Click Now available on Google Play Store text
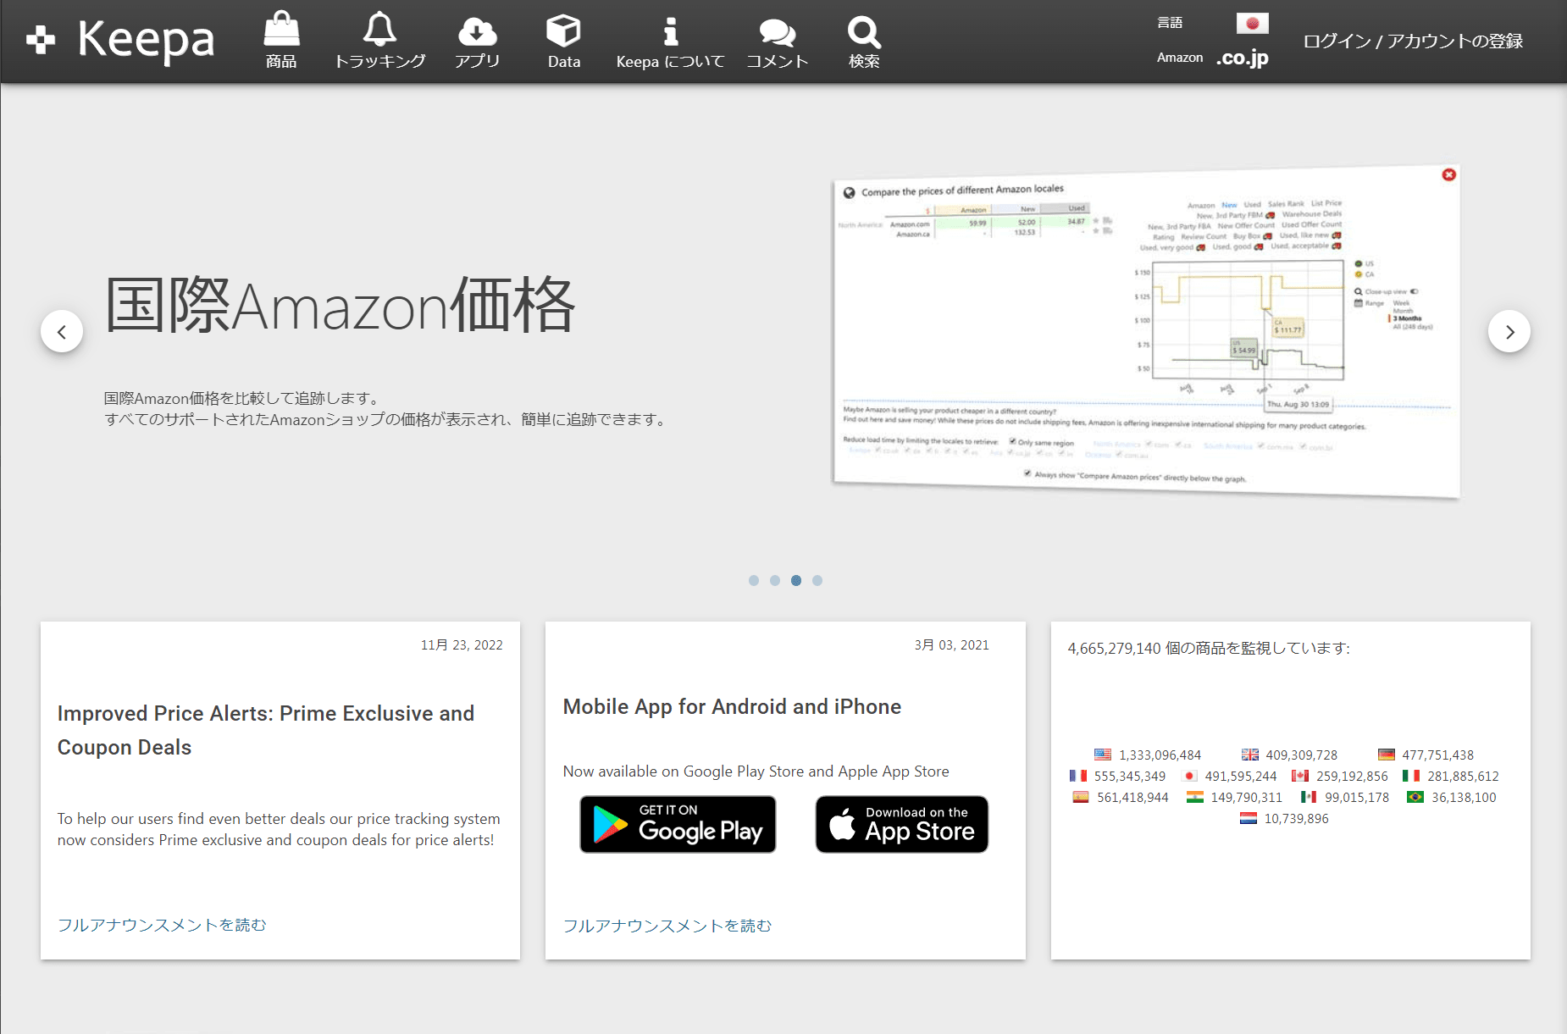This screenshot has width=1567, height=1034. click(756, 771)
